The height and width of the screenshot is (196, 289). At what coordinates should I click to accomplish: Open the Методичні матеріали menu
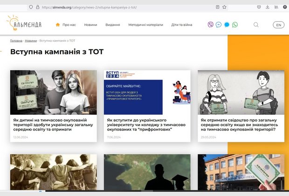tap(145, 25)
